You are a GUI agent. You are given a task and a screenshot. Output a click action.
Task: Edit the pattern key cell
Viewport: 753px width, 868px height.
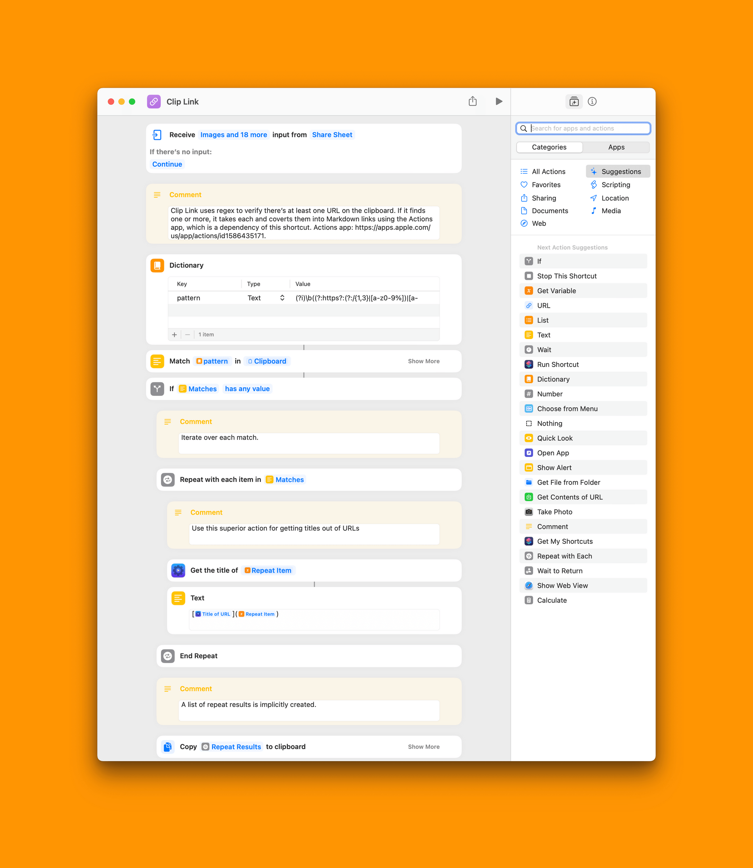pos(206,298)
